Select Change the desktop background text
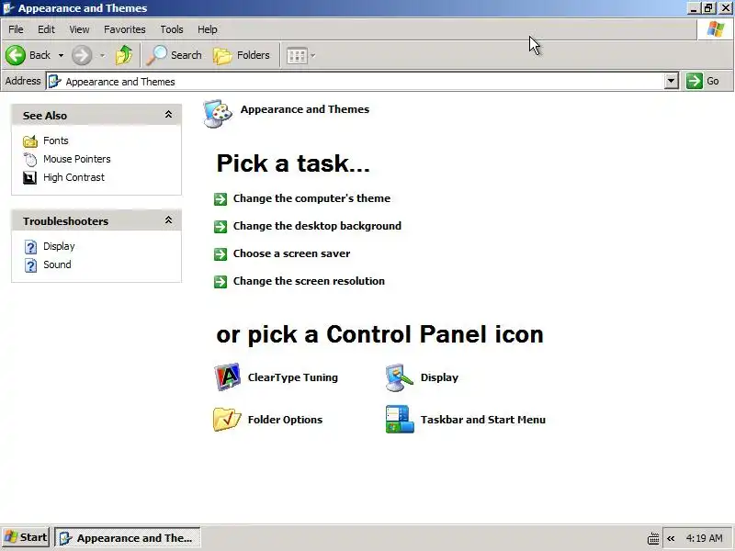The width and height of the screenshot is (735, 551). coord(317,226)
